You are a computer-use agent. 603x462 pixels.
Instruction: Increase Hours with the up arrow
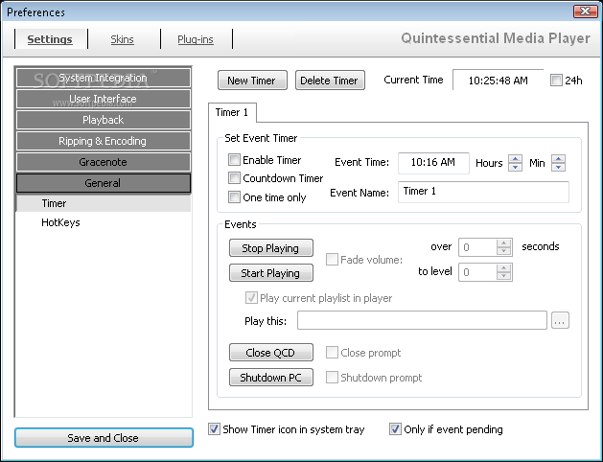pos(515,158)
